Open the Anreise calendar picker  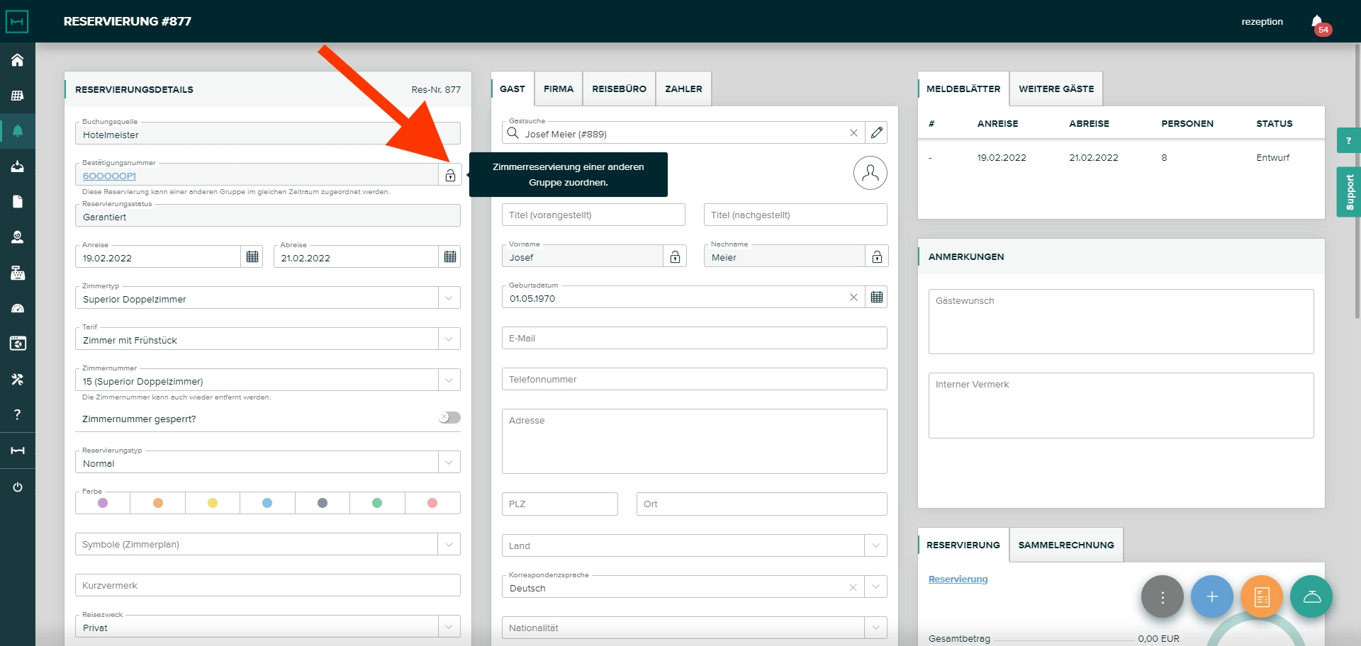[252, 257]
